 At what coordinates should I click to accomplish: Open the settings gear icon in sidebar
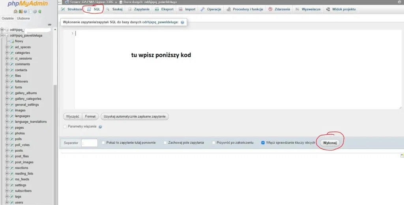[36, 11]
